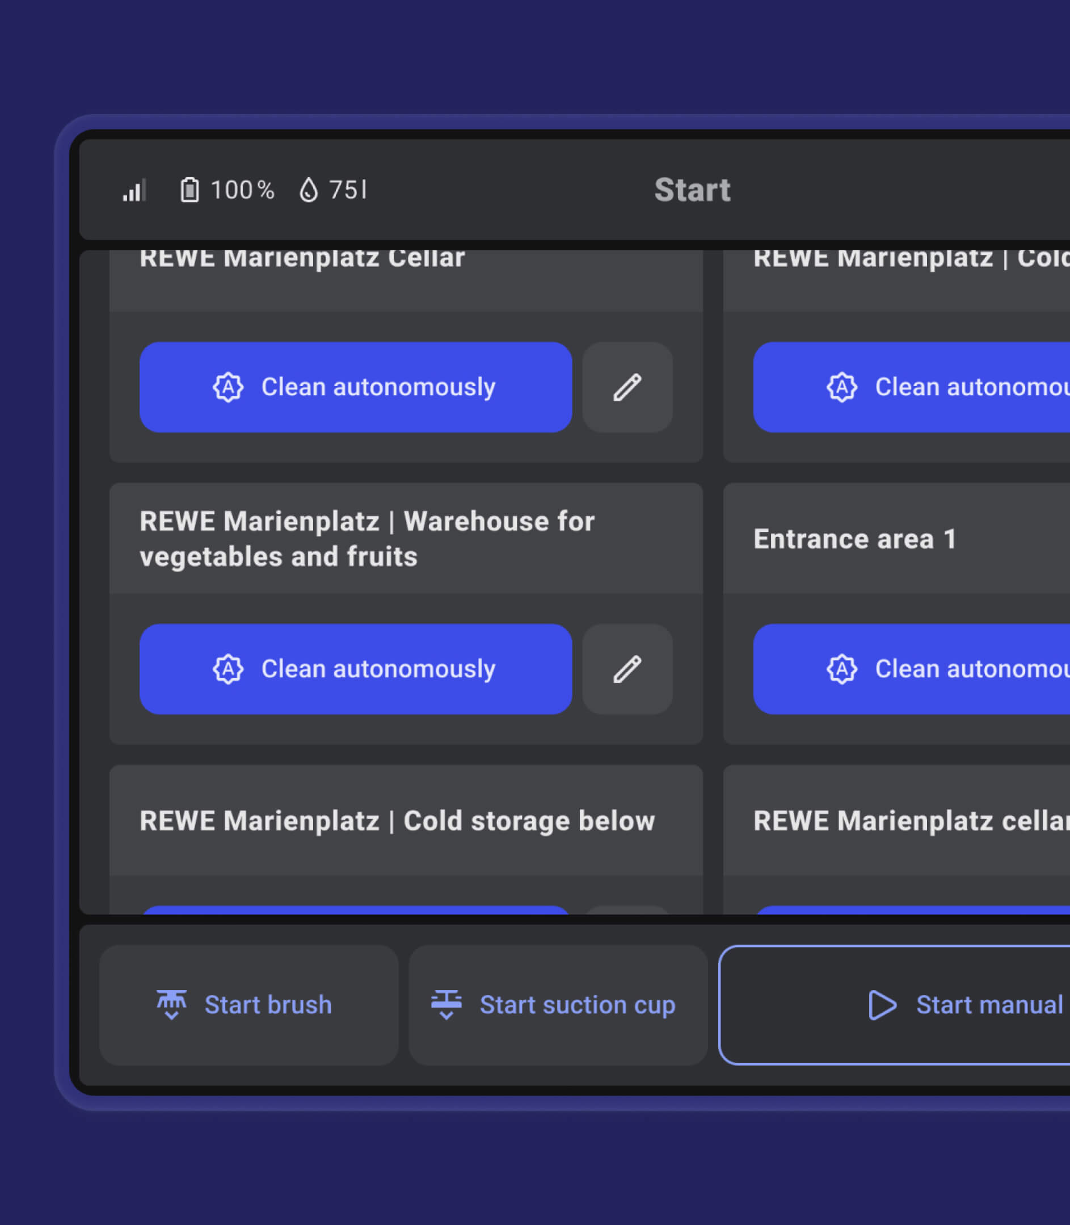Screen dimensions: 1070x1225
Task: Edit the REWE Marienplatz Cellar map
Action: (627, 387)
